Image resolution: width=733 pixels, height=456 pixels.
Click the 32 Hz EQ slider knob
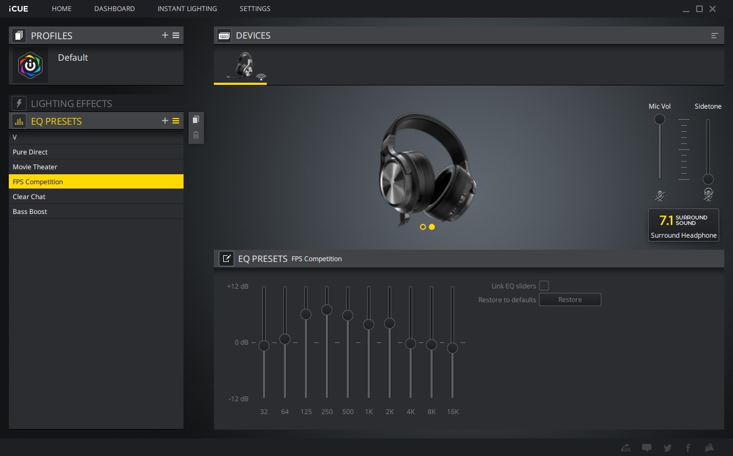coord(264,346)
